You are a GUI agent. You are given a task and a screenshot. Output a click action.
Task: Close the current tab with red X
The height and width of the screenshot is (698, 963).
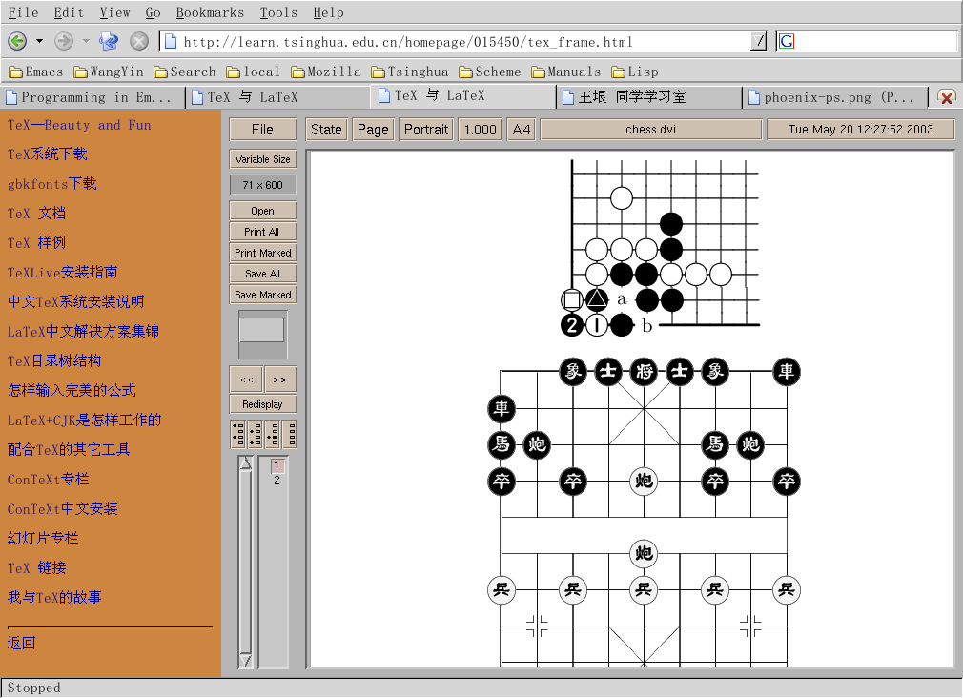946,97
